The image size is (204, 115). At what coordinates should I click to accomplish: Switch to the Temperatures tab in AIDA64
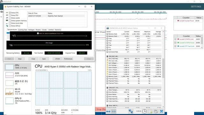click(x=12, y=30)
